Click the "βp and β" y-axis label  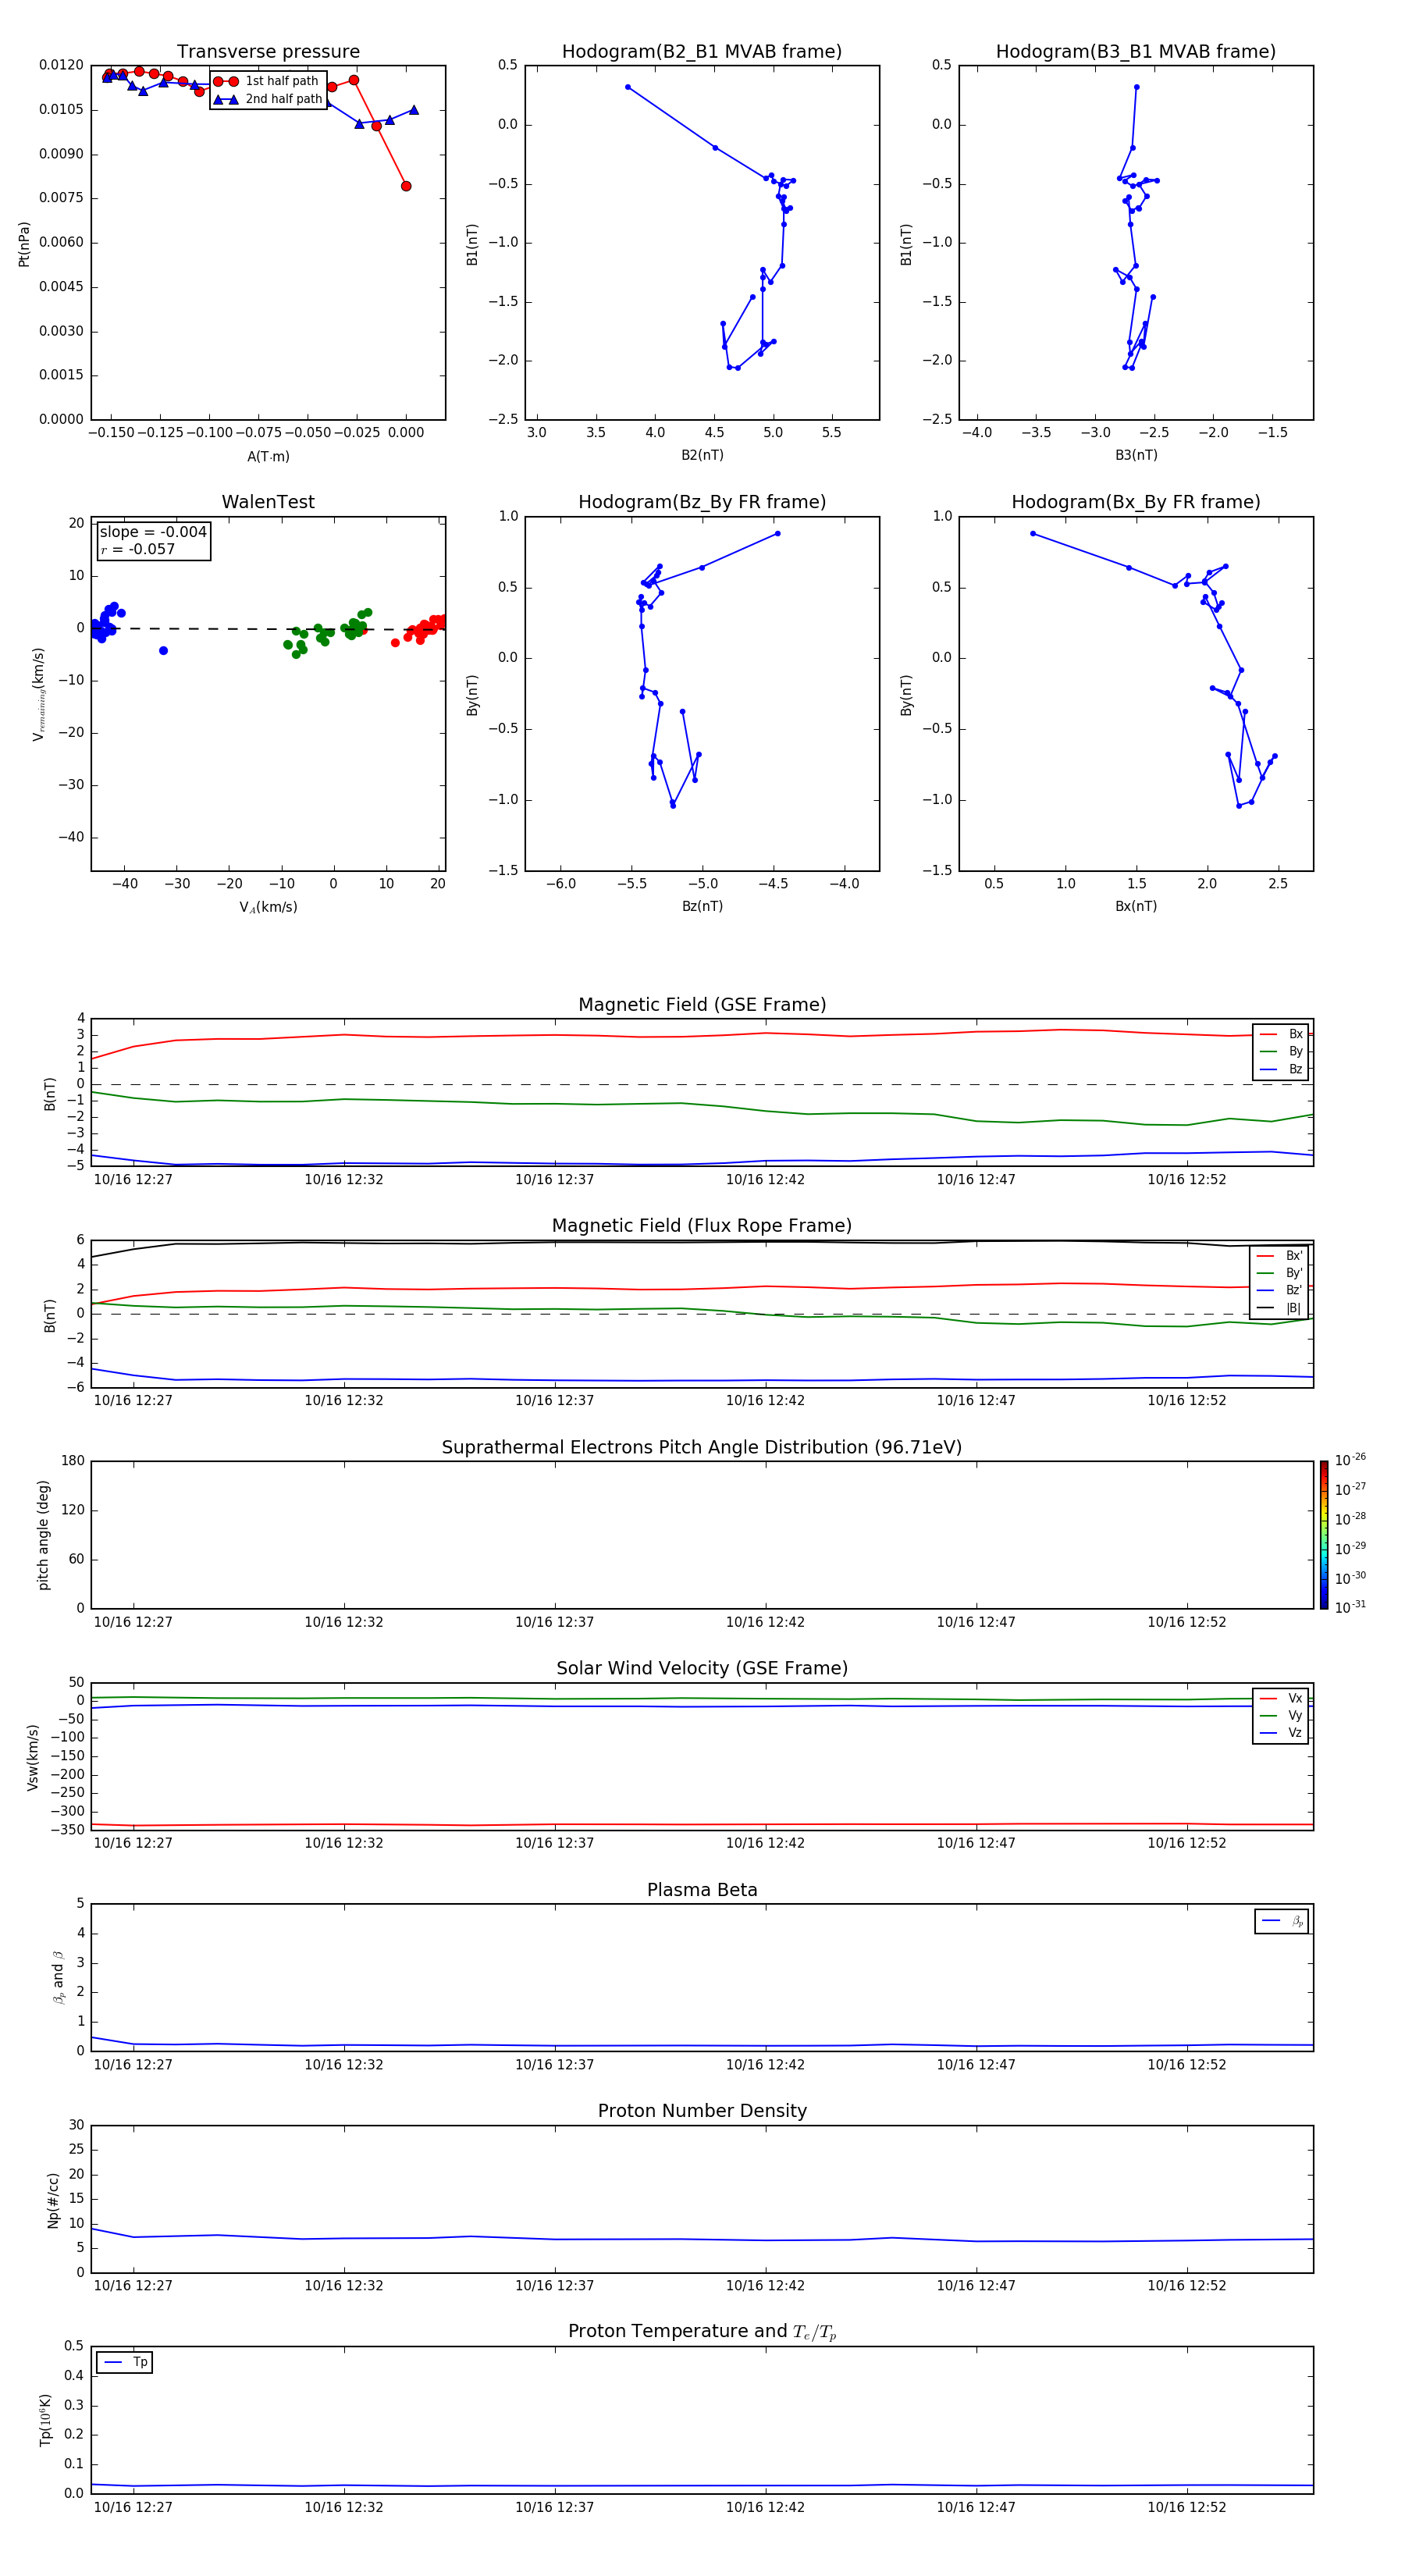click(58, 1977)
